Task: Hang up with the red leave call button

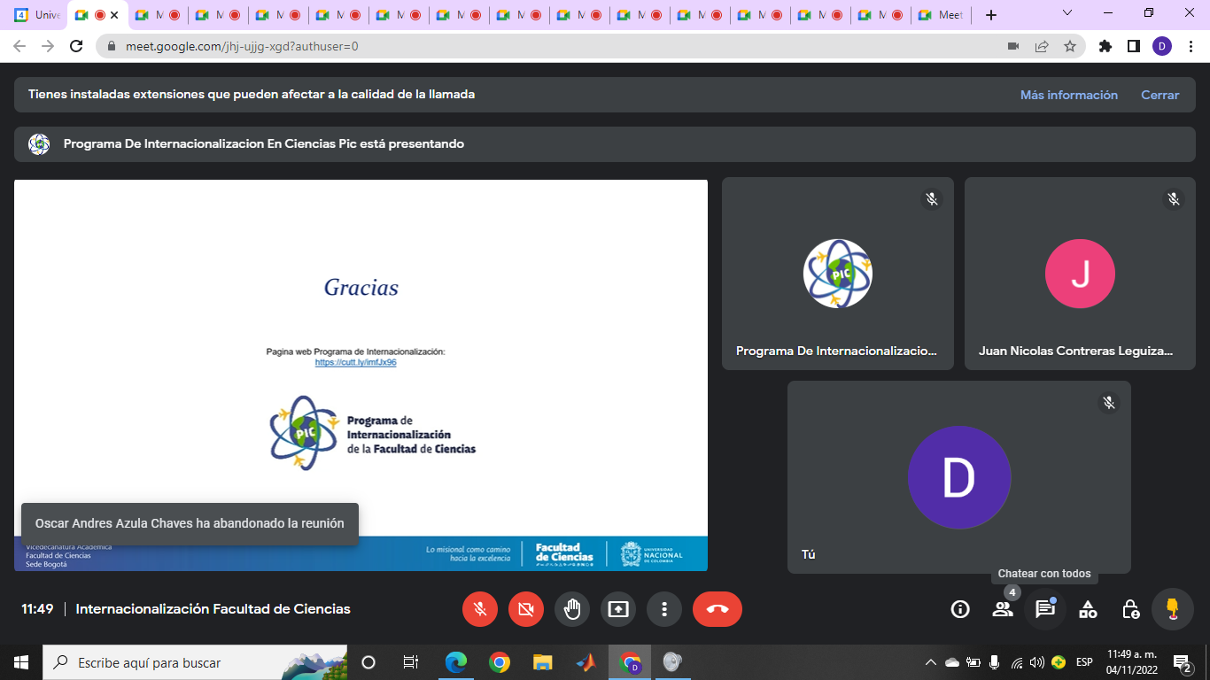Action: [717, 609]
